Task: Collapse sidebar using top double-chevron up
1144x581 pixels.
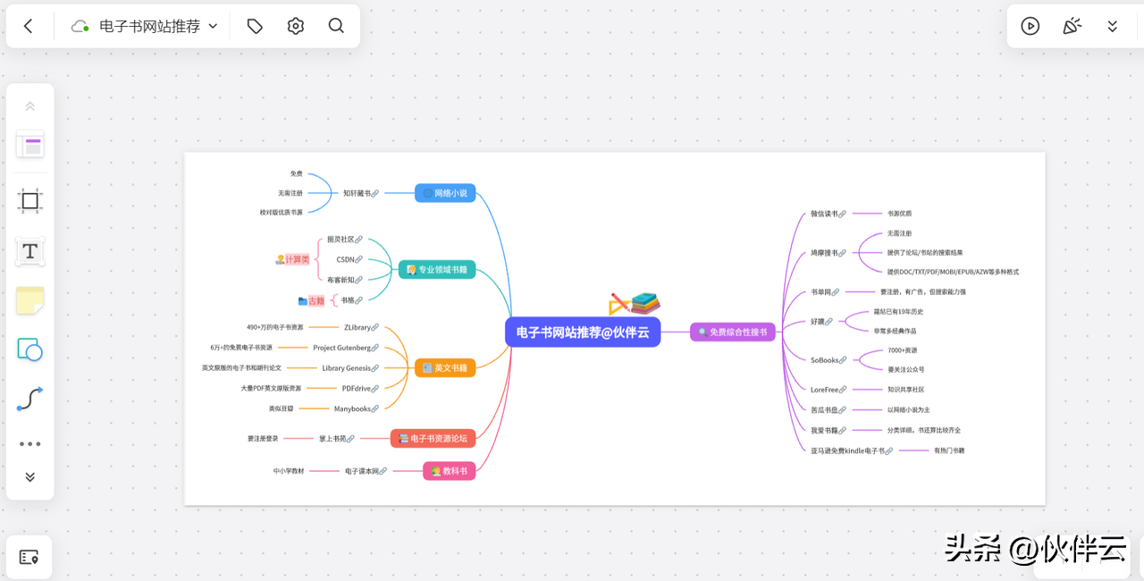Action: click(x=29, y=106)
